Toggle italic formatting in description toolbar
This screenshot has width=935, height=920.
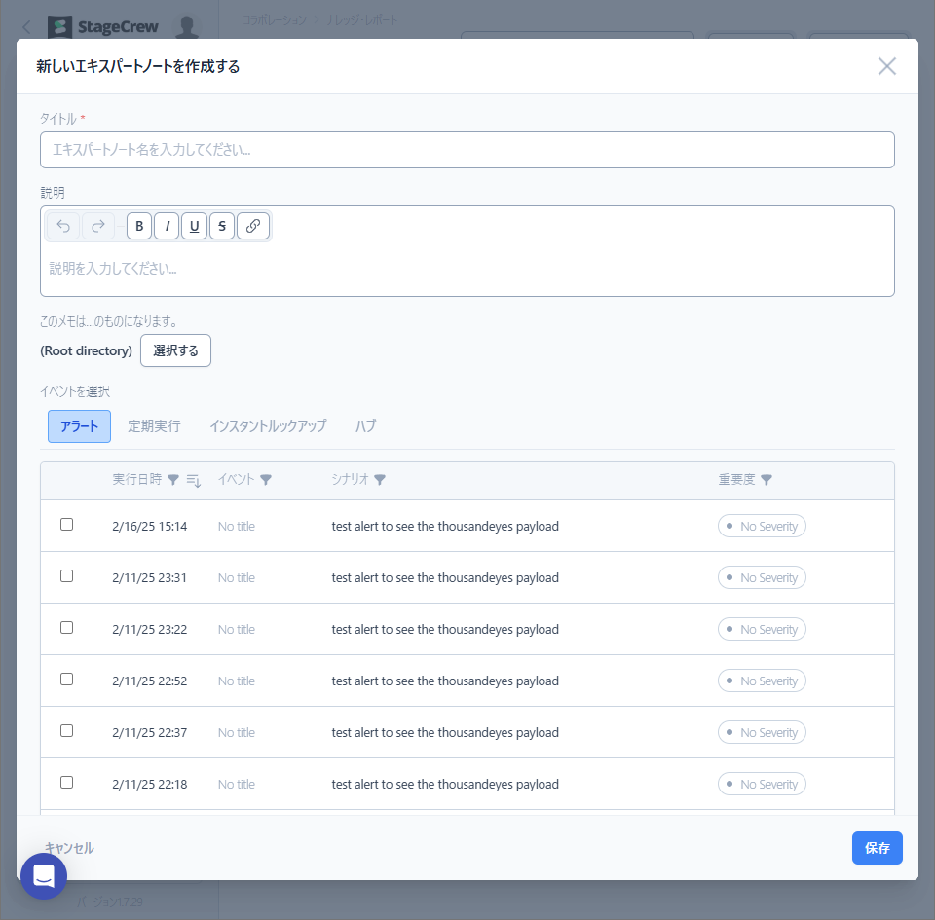coord(167,226)
